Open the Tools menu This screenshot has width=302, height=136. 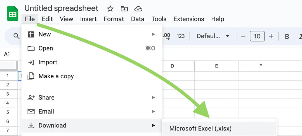point(159,19)
